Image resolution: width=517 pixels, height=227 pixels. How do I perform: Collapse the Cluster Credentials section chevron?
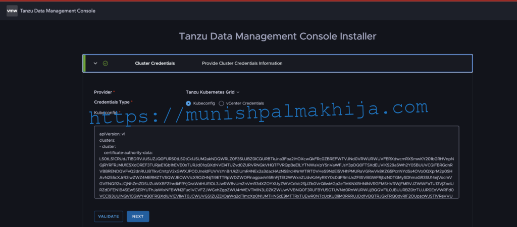[x=95, y=63]
